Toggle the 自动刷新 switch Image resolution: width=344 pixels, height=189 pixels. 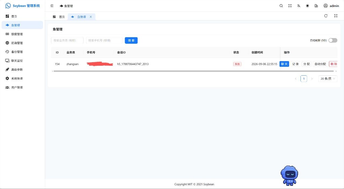click(333, 40)
